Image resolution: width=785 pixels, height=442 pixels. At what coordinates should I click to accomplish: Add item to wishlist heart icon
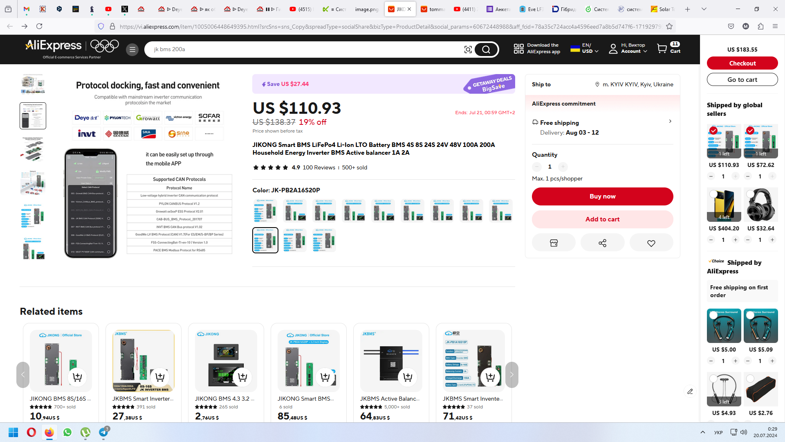tap(651, 243)
